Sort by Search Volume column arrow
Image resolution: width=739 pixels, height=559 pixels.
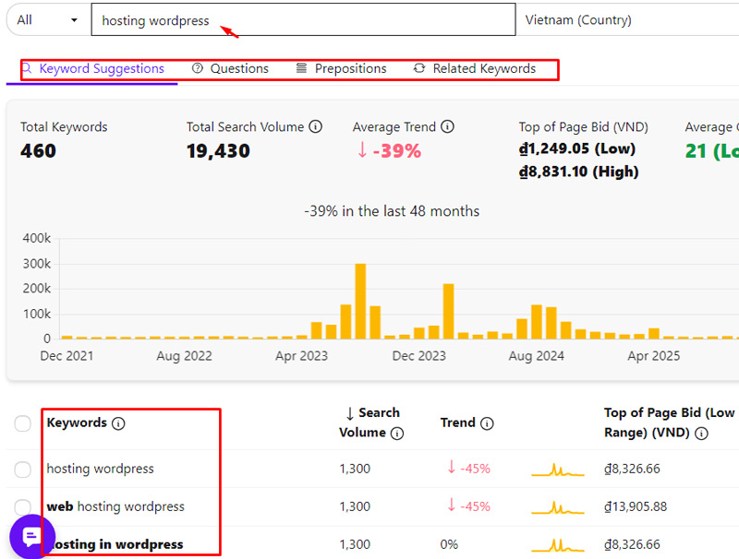point(349,413)
